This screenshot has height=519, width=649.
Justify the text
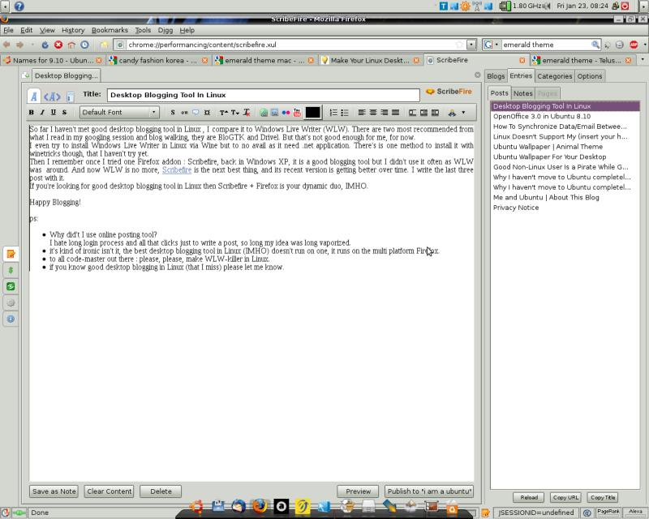tap(396, 113)
